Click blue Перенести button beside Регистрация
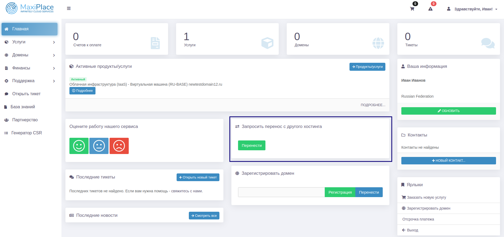 pos(369,192)
